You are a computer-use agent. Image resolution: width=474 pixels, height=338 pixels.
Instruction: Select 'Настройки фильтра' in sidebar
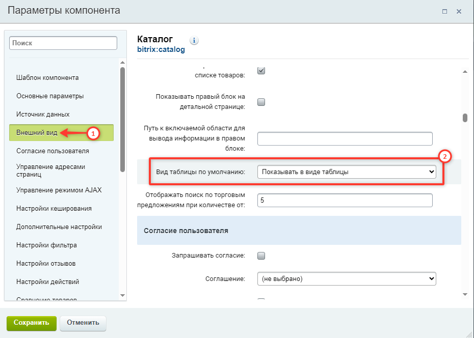click(46, 245)
